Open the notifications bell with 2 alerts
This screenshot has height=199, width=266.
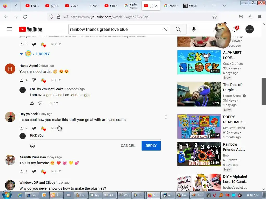tap(235, 29)
